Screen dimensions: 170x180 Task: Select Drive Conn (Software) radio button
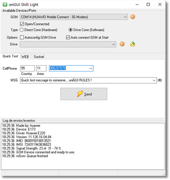(71, 30)
